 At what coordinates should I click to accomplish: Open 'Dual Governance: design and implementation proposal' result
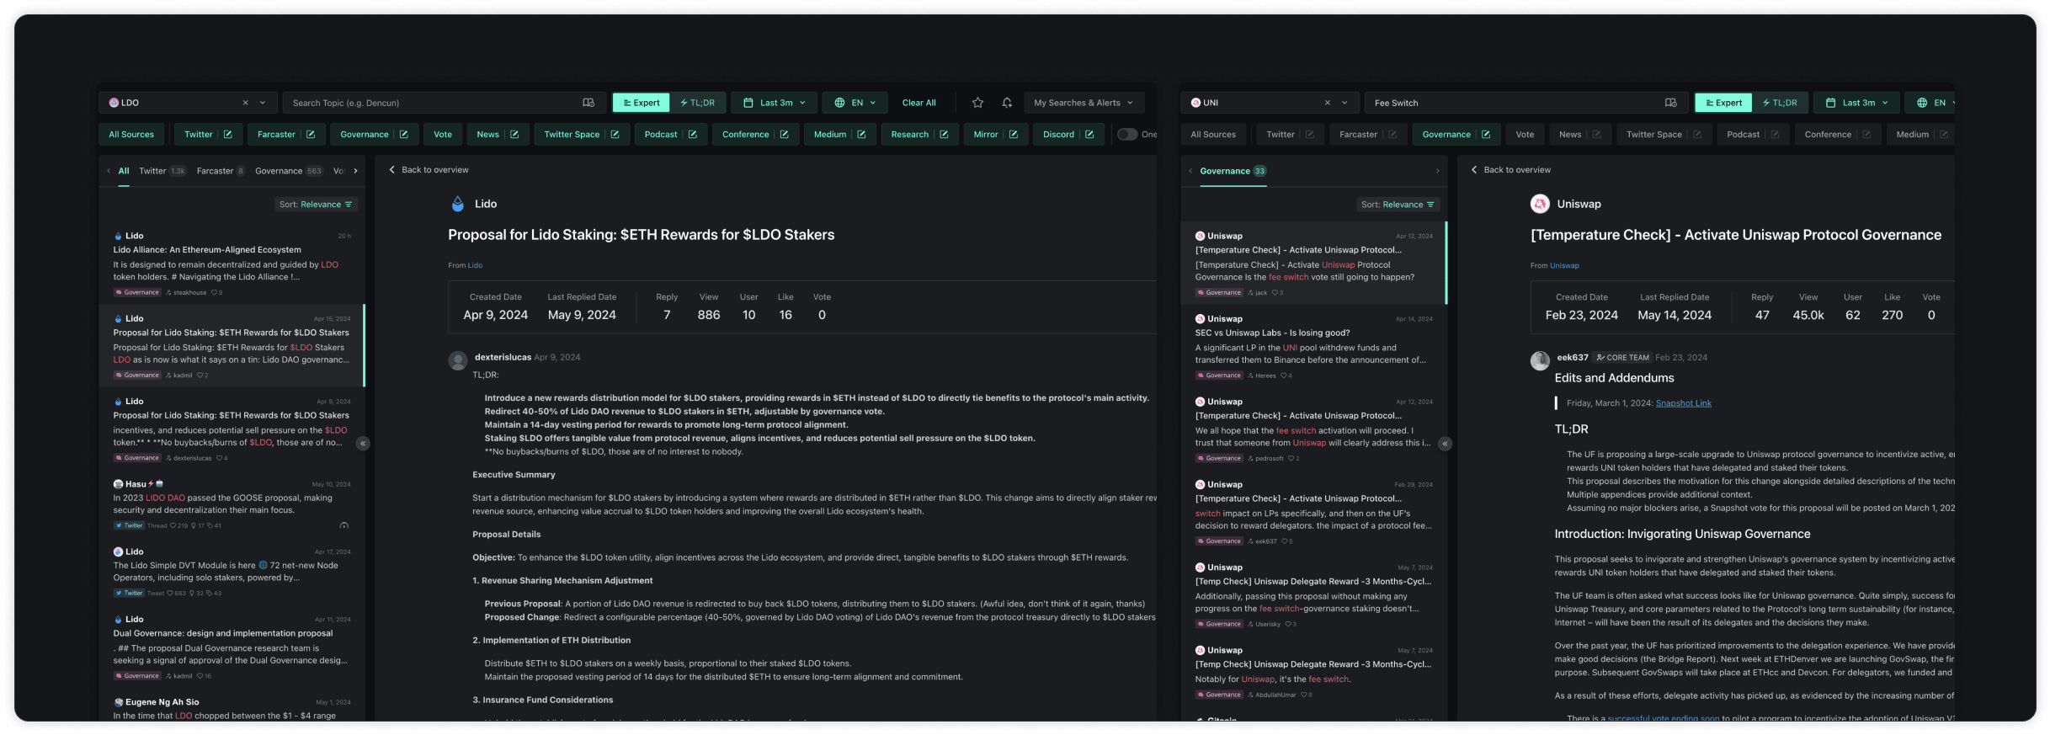(x=232, y=647)
